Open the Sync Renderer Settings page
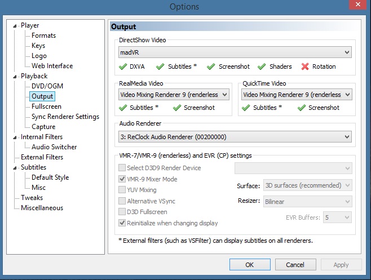This screenshot has width=371, height=280. (65, 117)
